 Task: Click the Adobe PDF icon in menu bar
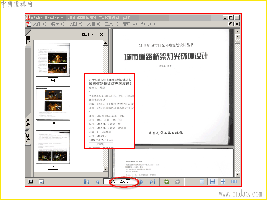[x=28, y=24]
